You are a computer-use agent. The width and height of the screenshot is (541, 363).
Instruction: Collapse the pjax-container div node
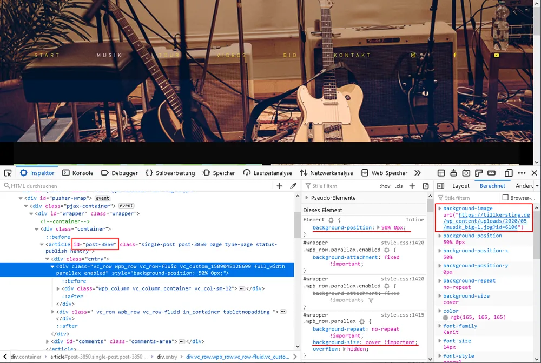click(26, 206)
